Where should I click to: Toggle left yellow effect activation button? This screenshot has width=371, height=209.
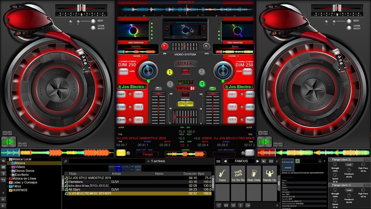click(x=121, y=153)
